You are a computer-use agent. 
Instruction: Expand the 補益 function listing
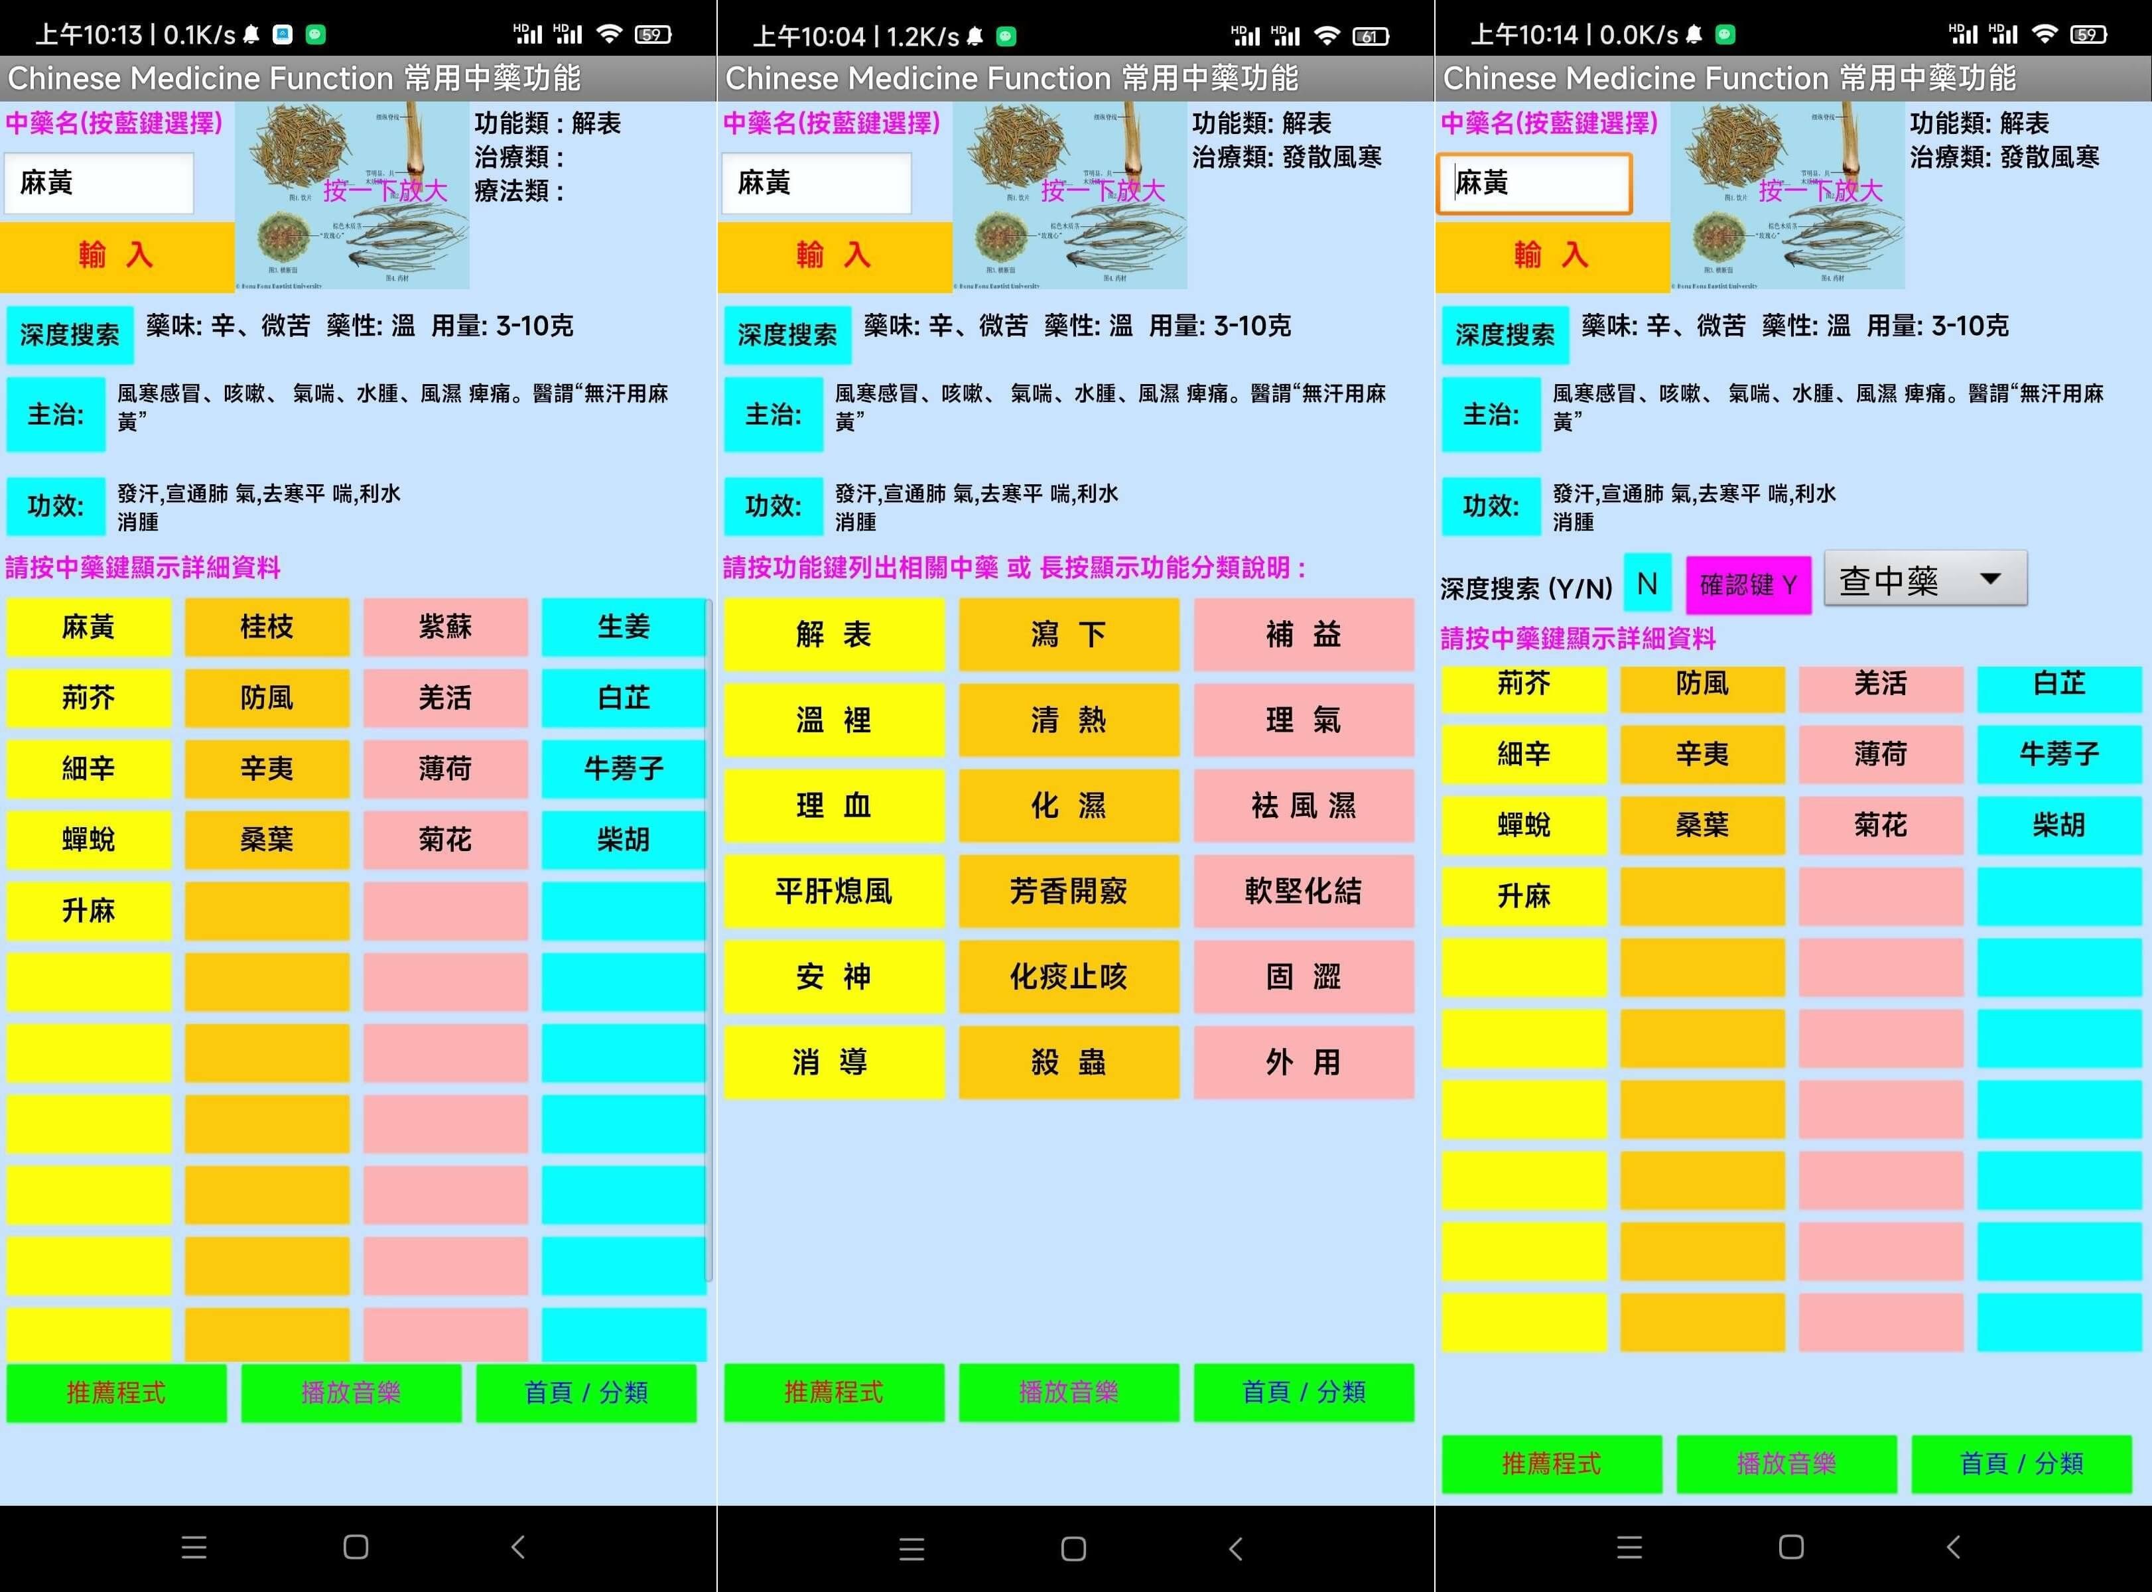pos(1303,634)
